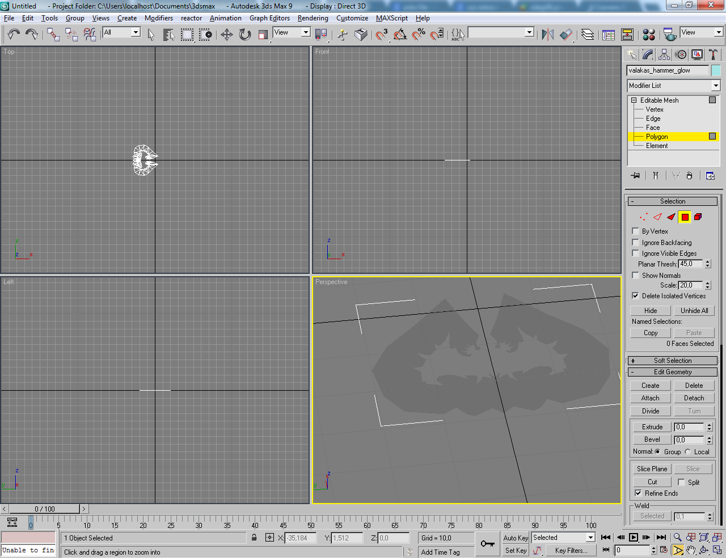Open the Modifiers menu
The height and width of the screenshot is (558, 726).
pyautogui.click(x=159, y=18)
